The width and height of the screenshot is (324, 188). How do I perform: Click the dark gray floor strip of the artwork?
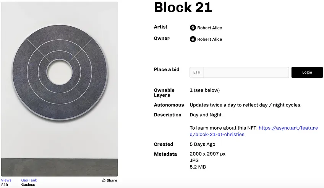pos(60,167)
